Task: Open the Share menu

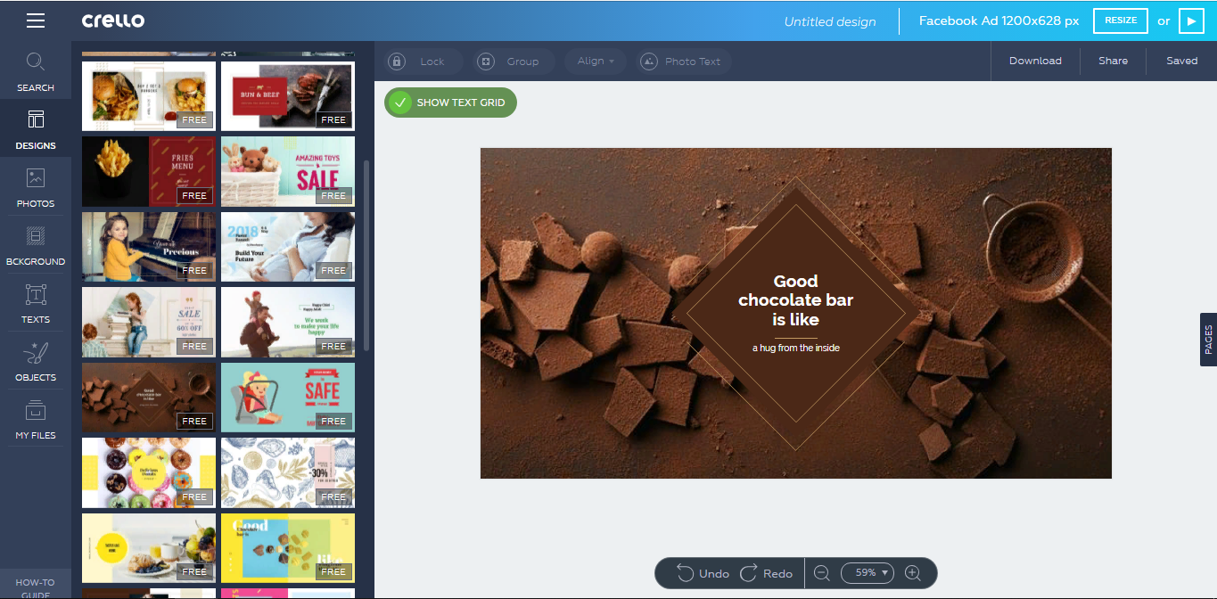Action: (1113, 61)
